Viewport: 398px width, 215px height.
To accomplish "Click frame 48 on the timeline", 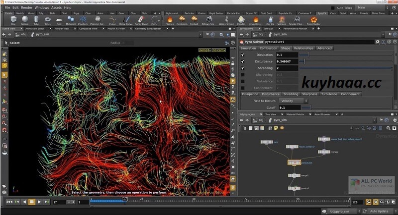I will click(x=194, y=200).
